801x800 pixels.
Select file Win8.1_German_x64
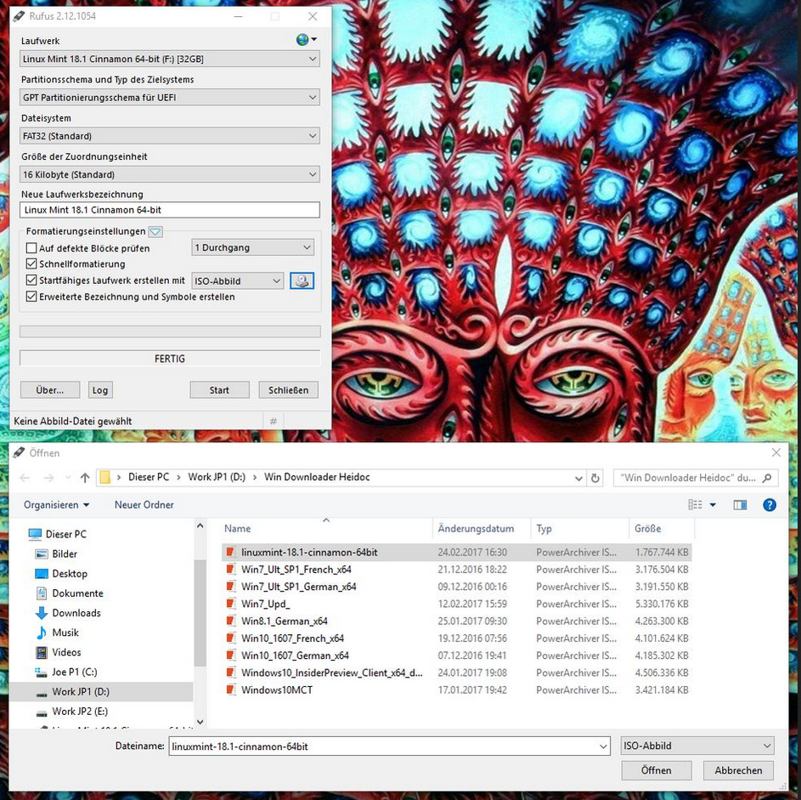pos(457,621)
